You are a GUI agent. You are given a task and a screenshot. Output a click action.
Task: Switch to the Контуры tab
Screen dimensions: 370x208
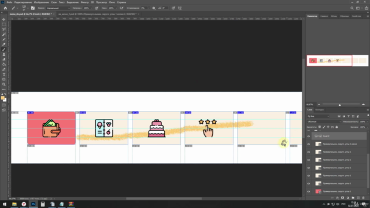point(320,110)
